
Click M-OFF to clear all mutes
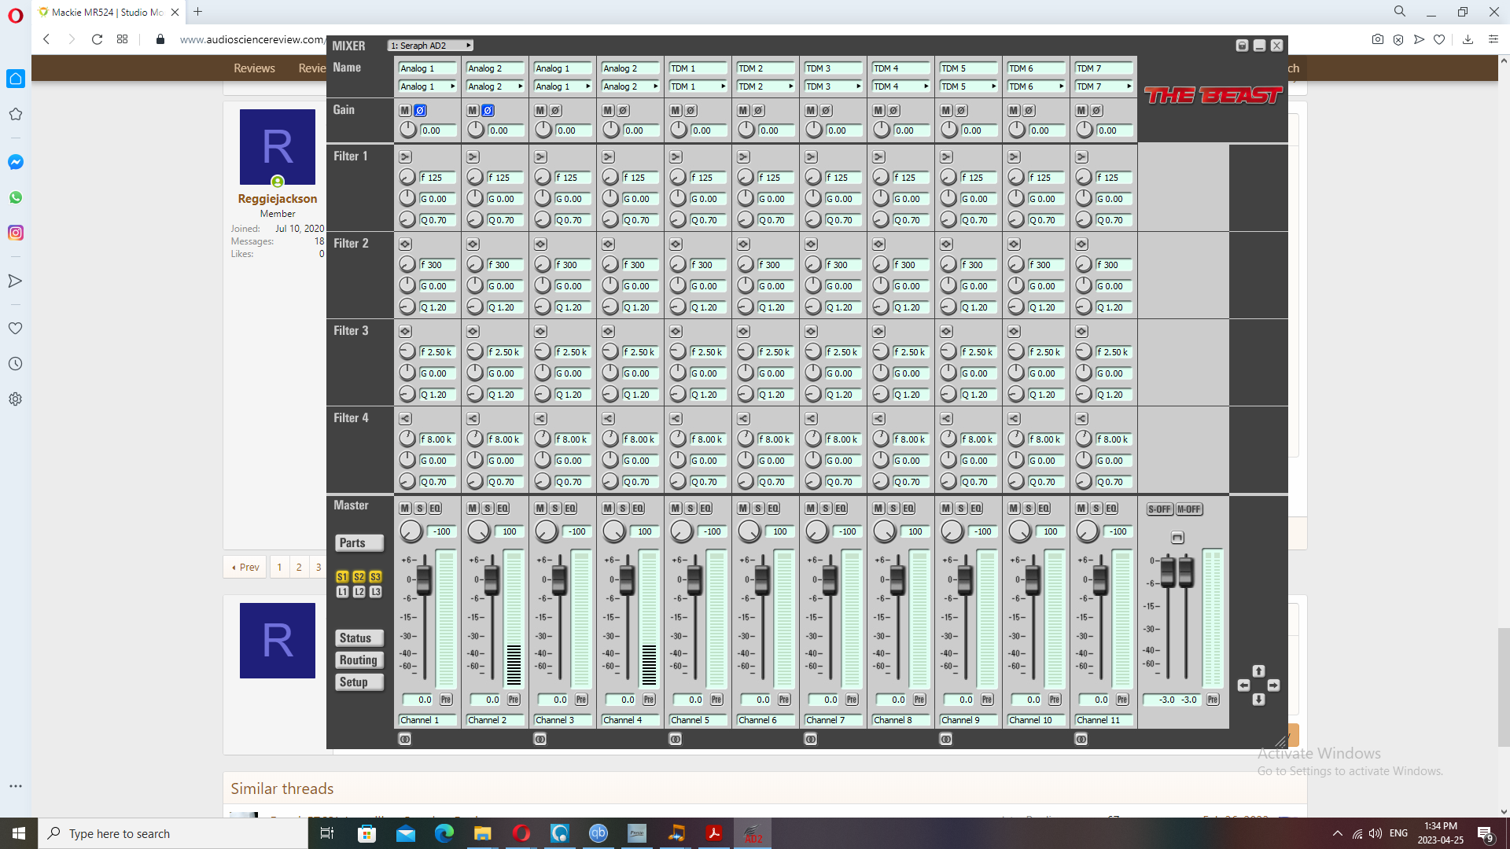tap(1189, 509)
